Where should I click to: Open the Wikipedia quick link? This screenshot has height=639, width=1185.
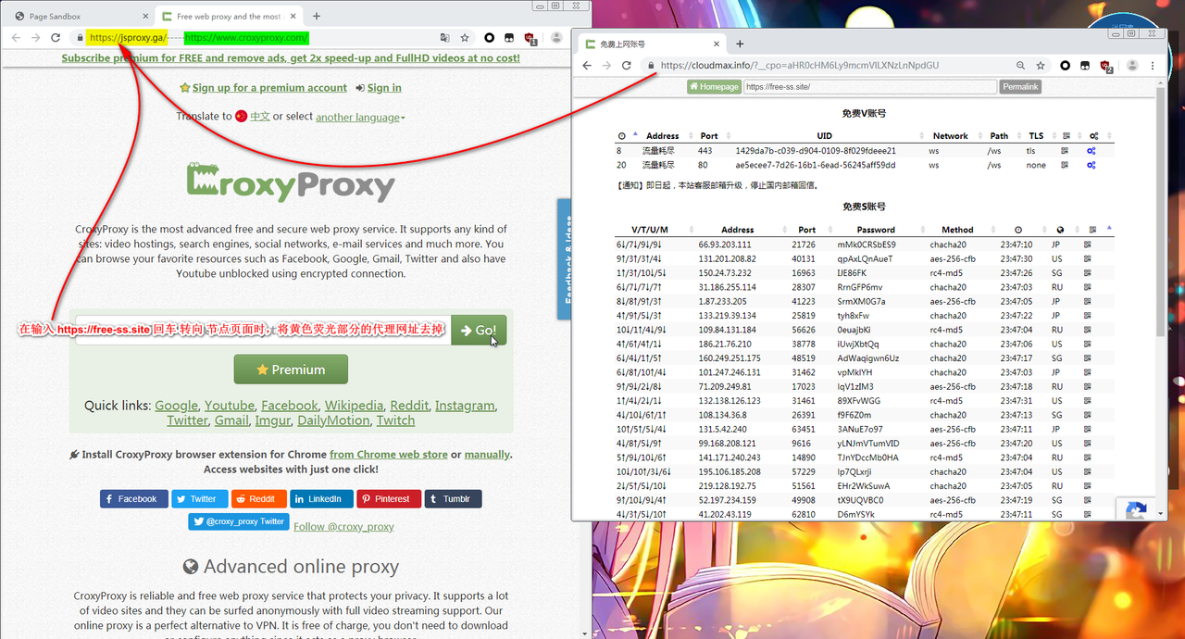[354, 406]
